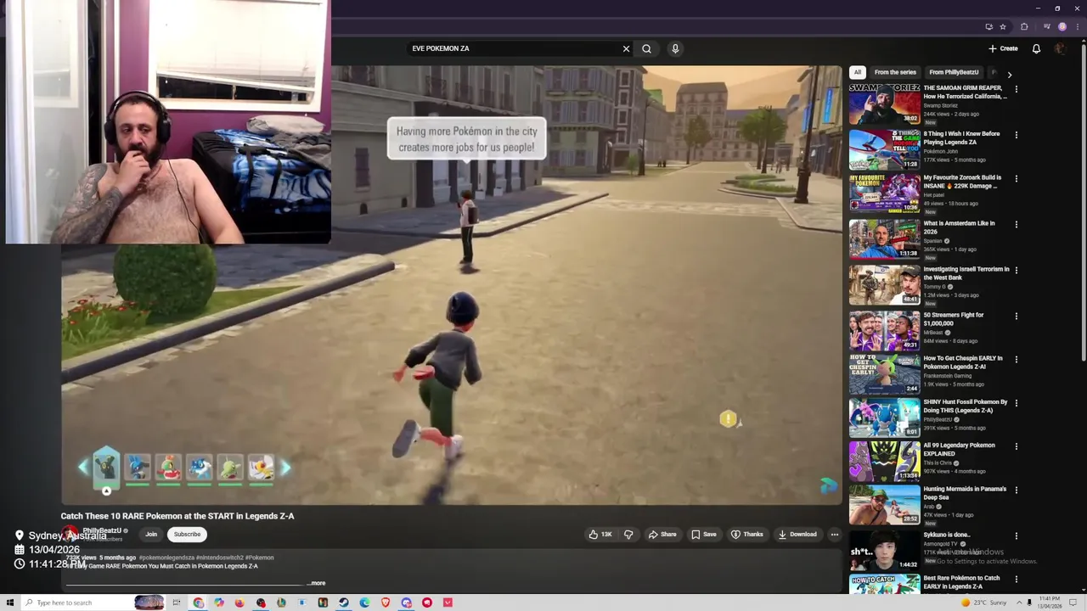The image size is (1087, 611).
Task: Click the Share button
Action: [662, 534]
